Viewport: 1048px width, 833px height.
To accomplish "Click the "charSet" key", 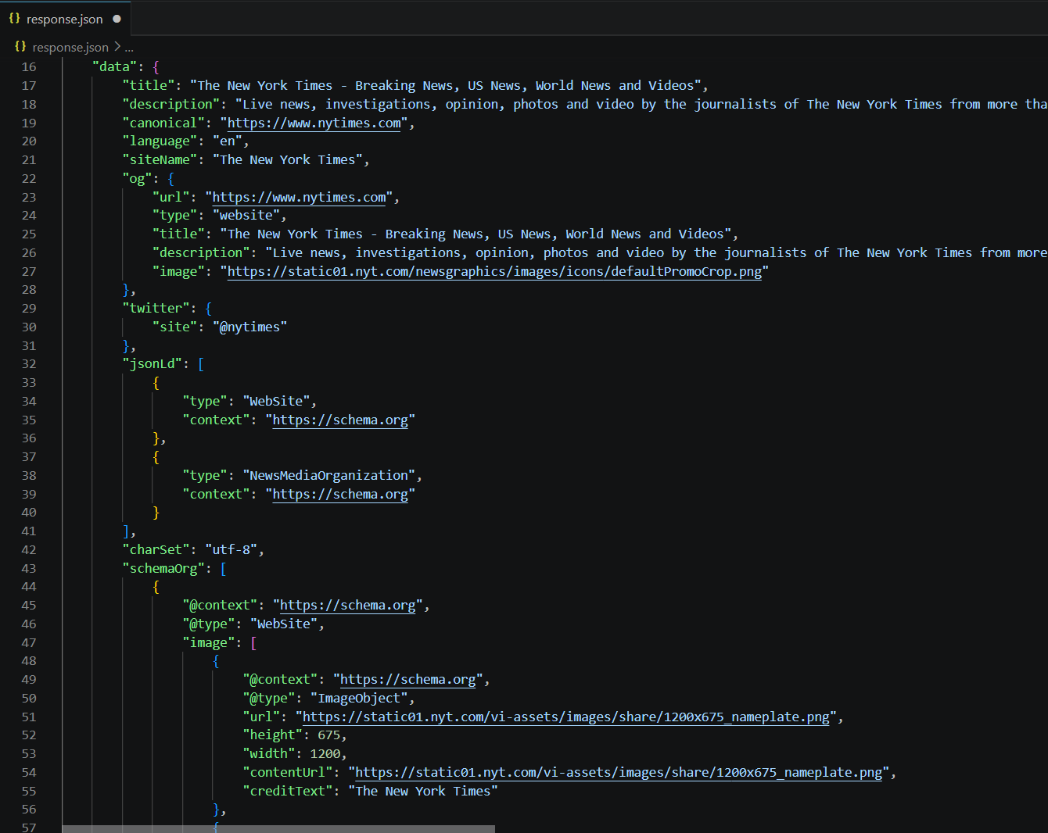I will tap(156, 549).
